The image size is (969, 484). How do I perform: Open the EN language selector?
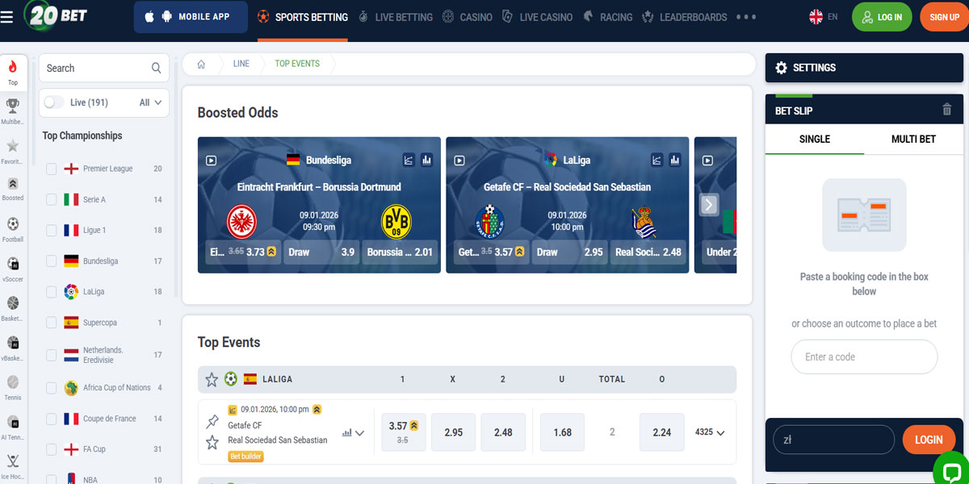(824, 17)
